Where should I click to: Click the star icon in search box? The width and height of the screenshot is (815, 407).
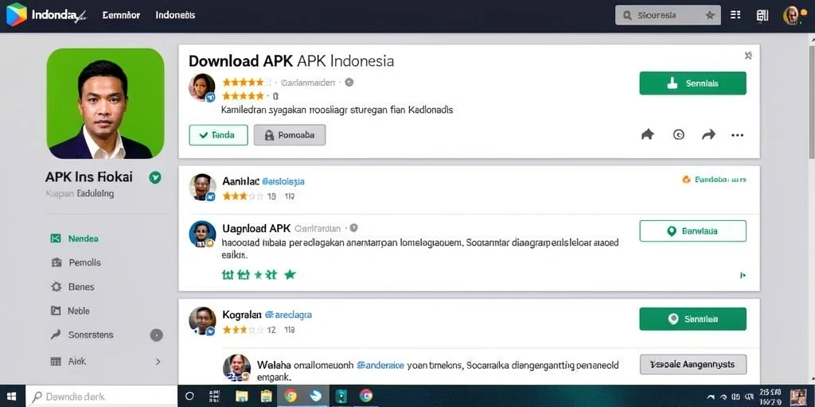710,15
